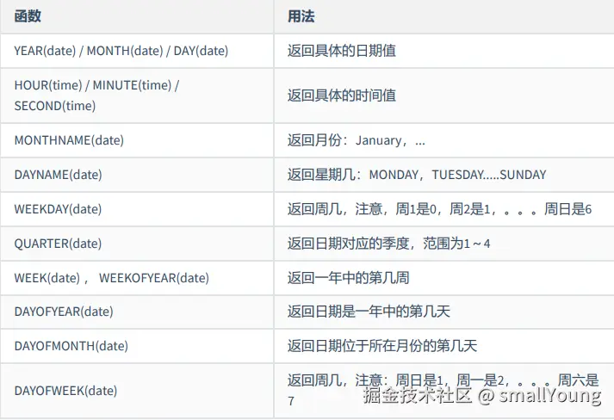Select the DAYOFYEAR(date) function cell

coord(64,312)
